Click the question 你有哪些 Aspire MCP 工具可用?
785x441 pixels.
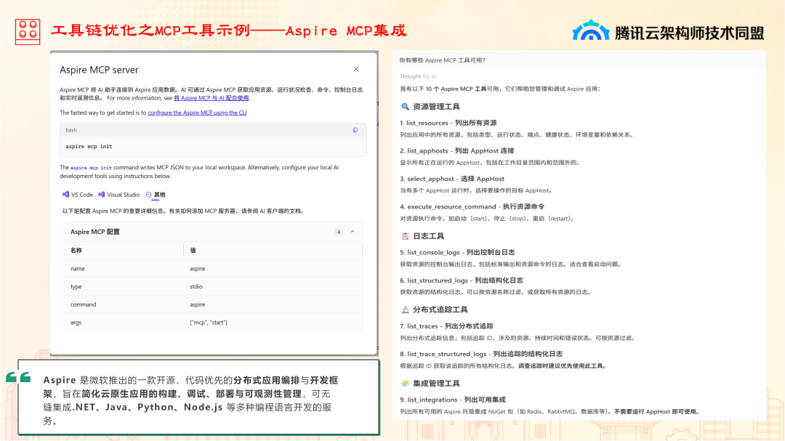point(442,60)
